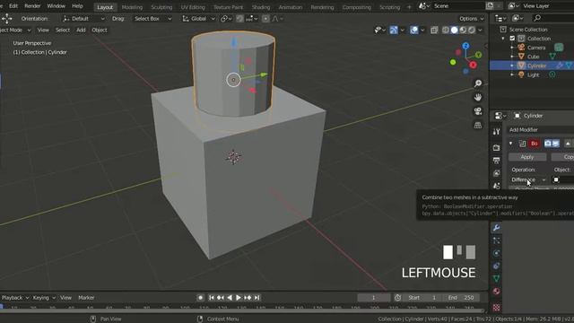Open the Options dropdown in viewport header
Viewport: 574px width, 323px height.
[x=472, y=19]
